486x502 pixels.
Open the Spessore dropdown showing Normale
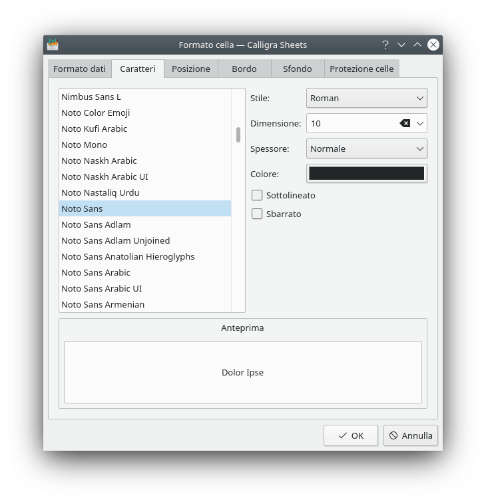coord(366,148)
